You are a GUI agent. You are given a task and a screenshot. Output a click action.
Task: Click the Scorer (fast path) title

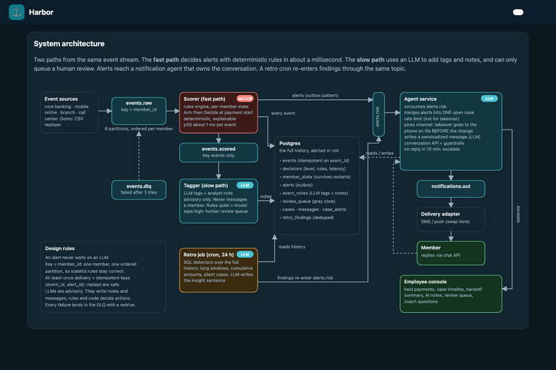204,99
